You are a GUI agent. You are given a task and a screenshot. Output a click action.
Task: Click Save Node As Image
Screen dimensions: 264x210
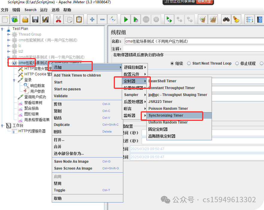pyautogui.click(x=87, y=161)
